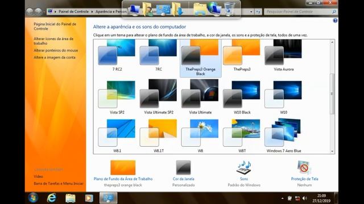Open the Vídeo link in the sidebar
This screenshot has width=364, height=204.
click(38, 176)
